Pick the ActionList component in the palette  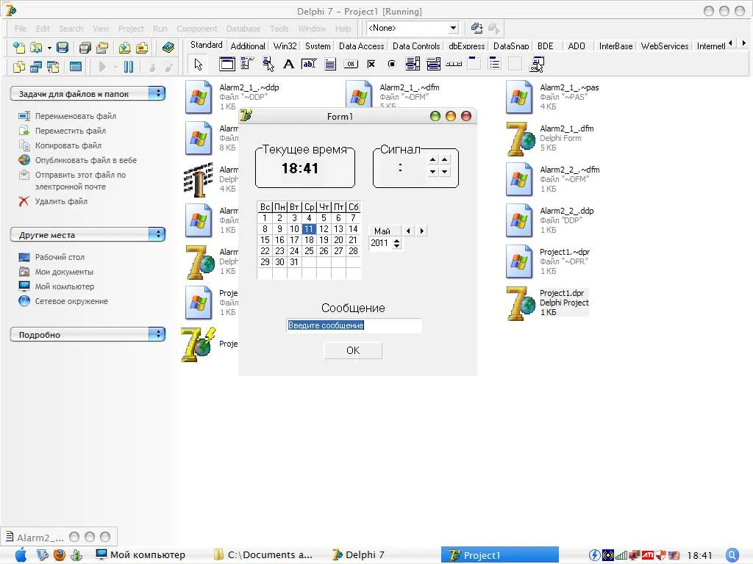pos(536,64)
